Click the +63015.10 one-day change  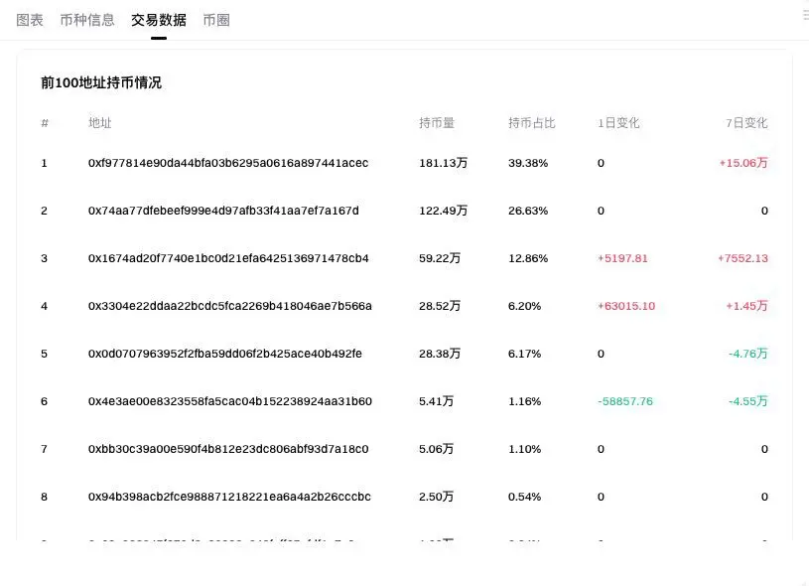626,306
